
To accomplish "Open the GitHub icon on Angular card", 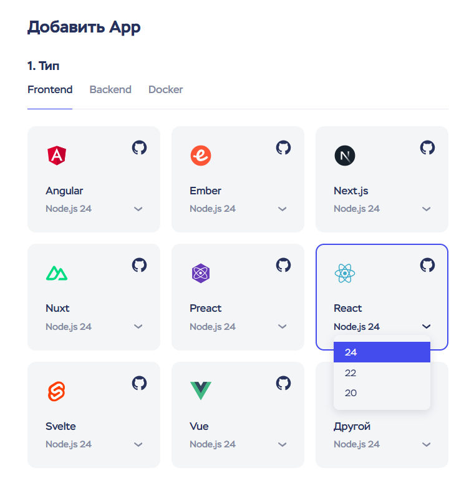I will coord(139,147).
